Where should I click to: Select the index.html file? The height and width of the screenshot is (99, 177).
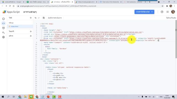pos(14,26)
